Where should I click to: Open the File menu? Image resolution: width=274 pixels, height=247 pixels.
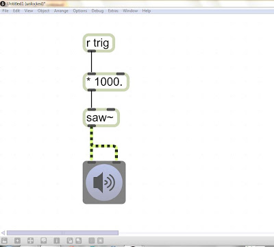click(x=5, y=11)
